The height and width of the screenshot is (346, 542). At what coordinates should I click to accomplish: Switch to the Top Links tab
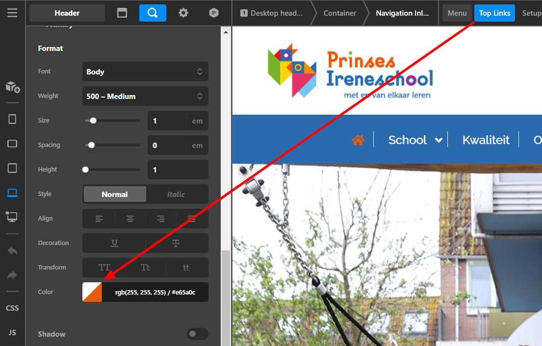point(494,13)
